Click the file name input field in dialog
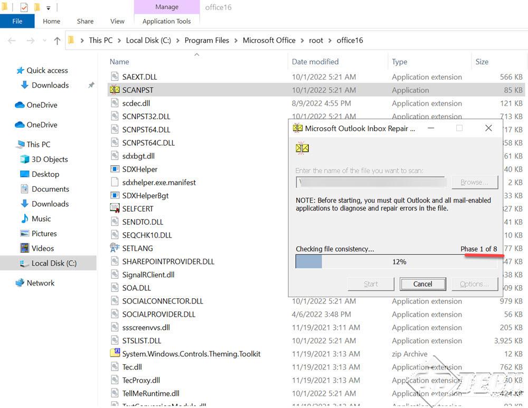This screenshot has height=408, width=528. click(370, 182)
